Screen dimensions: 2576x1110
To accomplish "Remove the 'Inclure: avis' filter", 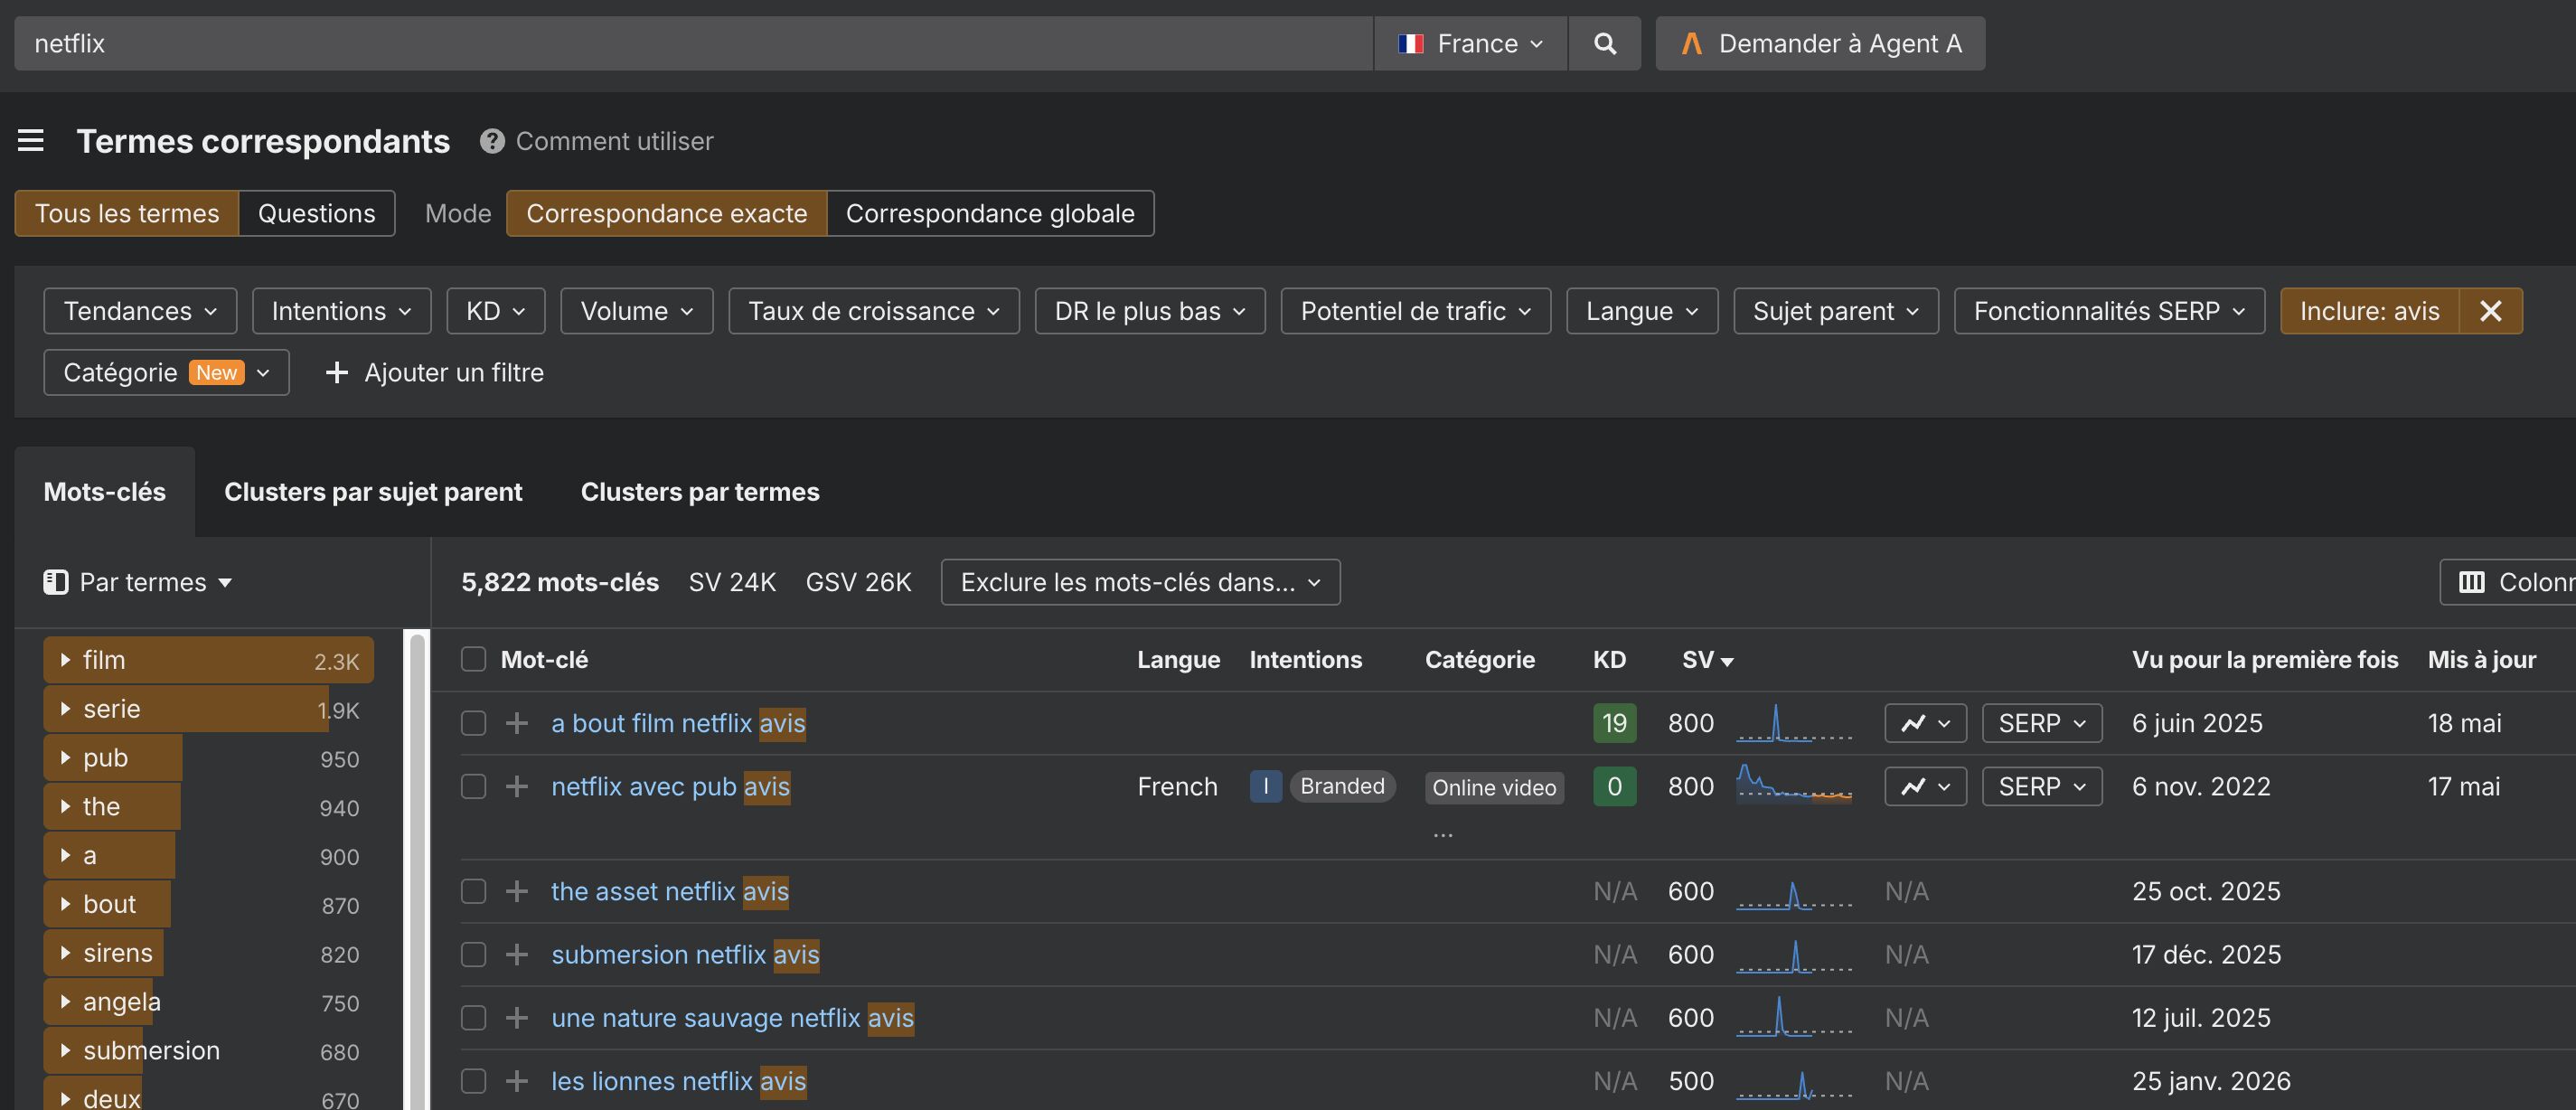I will tap(2490, 311).
